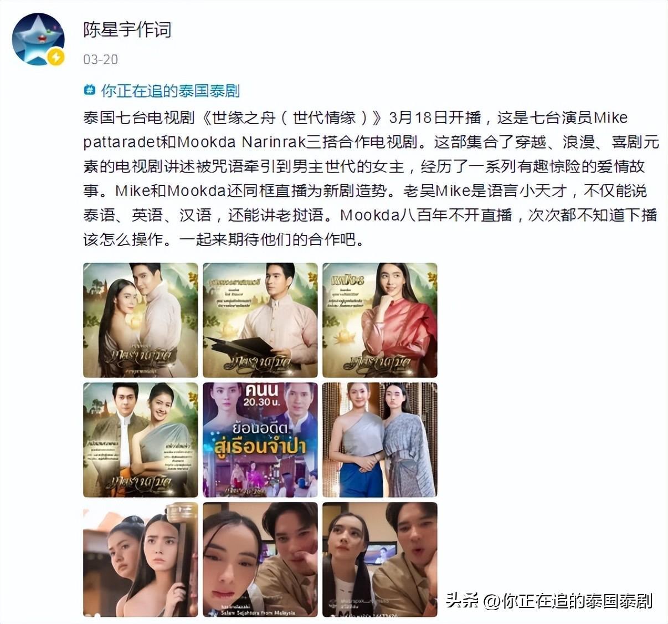Screen dimensions: 668x624
Task: Open still of two women by pillar
Action: click(x=141, y=560)
